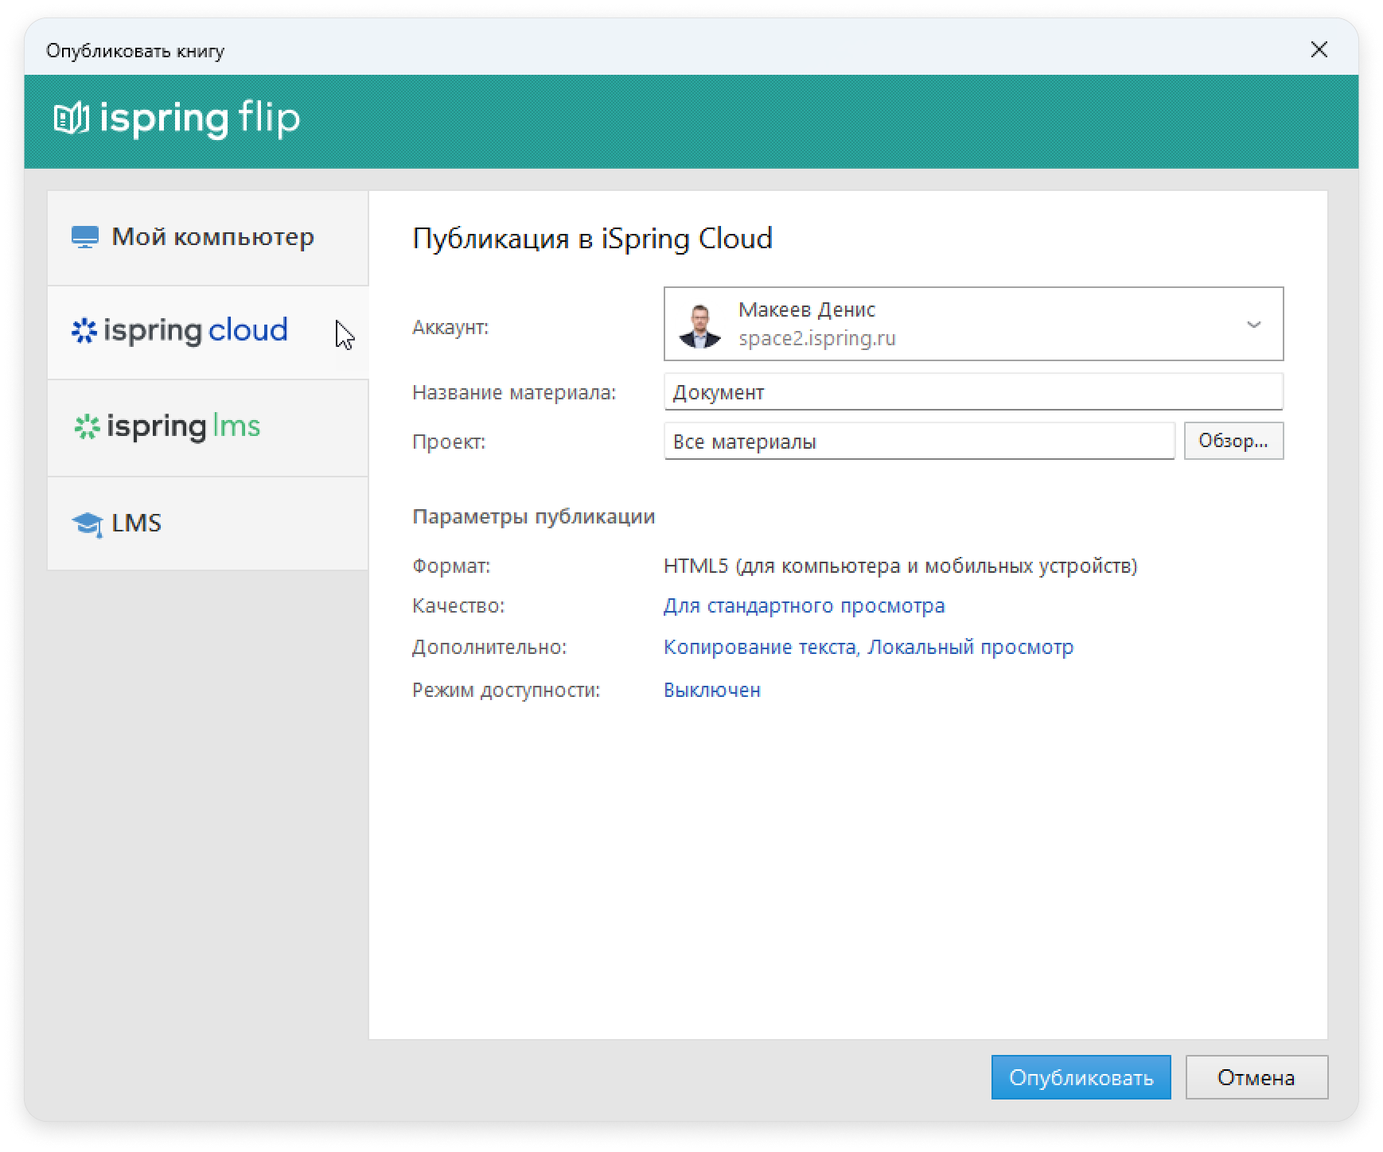1383x1152 pixels.
Task: Click the Параметры публикации section label
Action: (533, 517)
